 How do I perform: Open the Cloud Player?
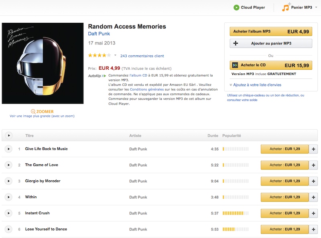[x=249, y=8]
